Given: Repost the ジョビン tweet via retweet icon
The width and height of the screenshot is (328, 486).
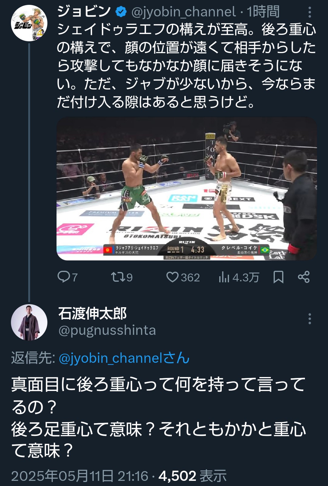Looking at the screenshot, I should (117, 277).
